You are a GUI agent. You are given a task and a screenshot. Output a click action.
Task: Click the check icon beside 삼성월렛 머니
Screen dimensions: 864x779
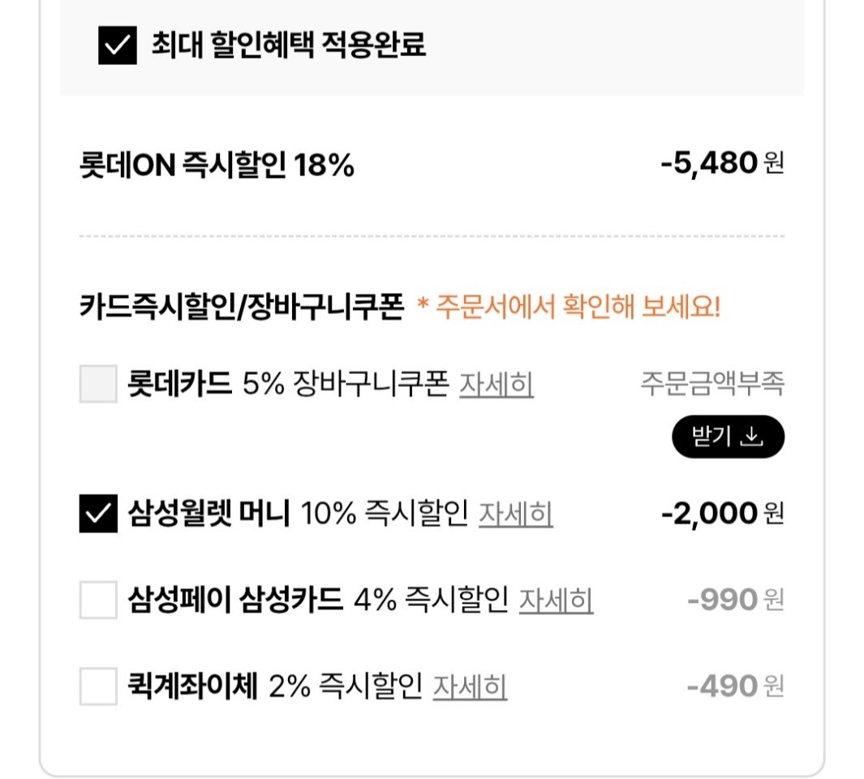coord(97,513)
